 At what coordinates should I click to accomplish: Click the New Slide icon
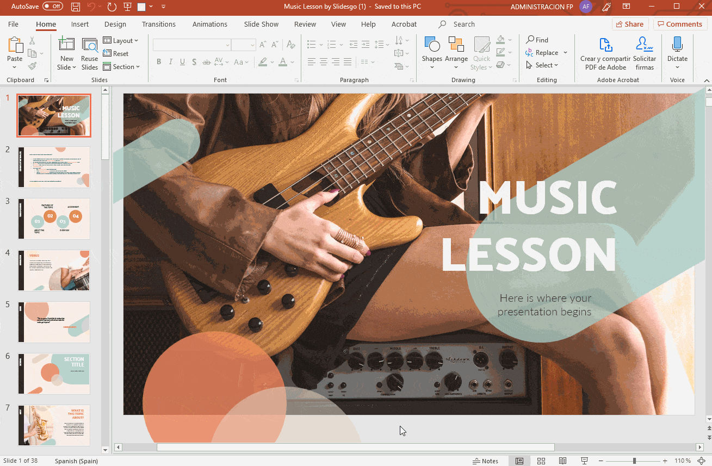click(x=66, y=46)
